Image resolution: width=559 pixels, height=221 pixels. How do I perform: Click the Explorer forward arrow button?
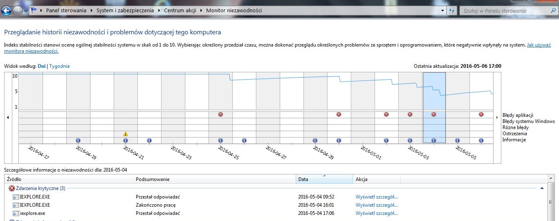point(18,11)
